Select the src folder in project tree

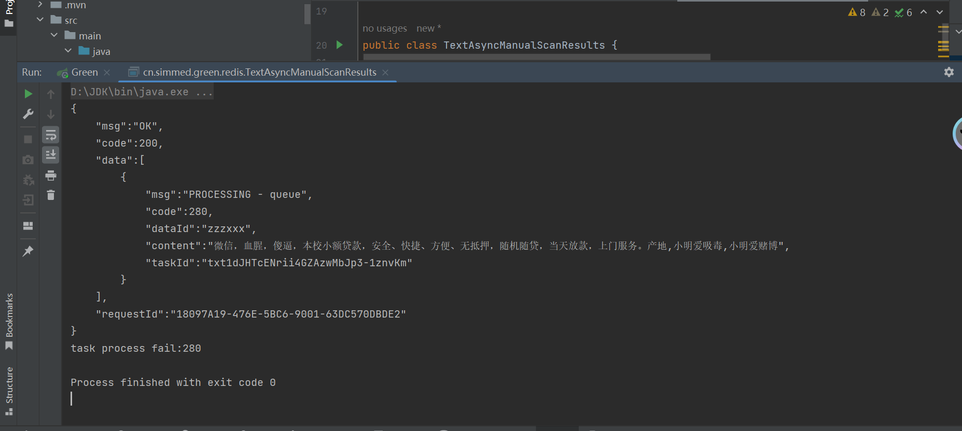click(x=64, y=20)
